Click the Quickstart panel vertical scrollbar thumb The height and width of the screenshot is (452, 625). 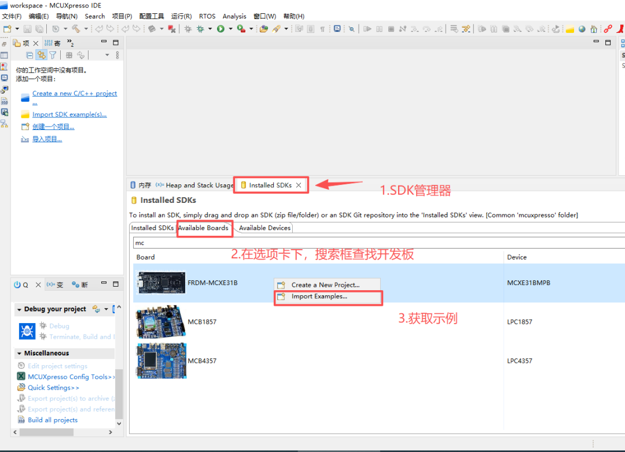tap(119, 394)
